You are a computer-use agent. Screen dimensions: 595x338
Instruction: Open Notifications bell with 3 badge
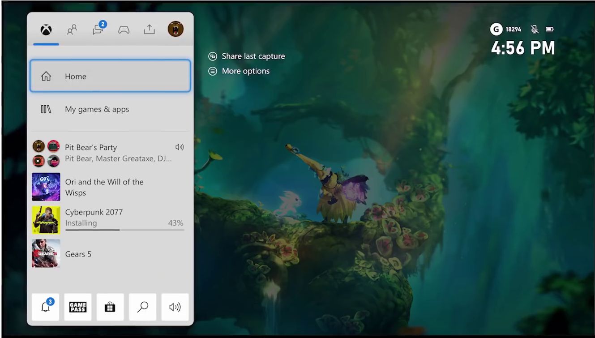46,307
